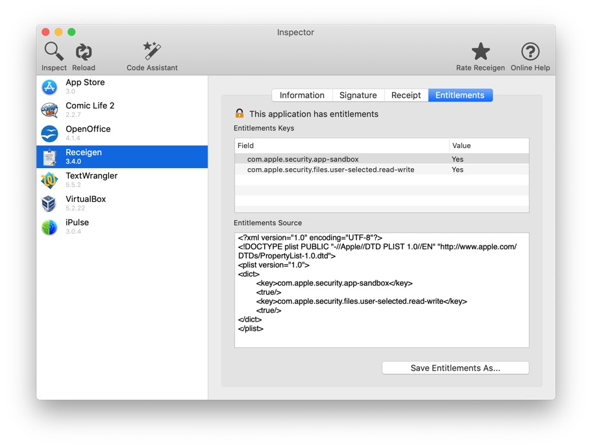592x448 pixels.
Task: Switch to the Signature tab
Action: (358, 95)
